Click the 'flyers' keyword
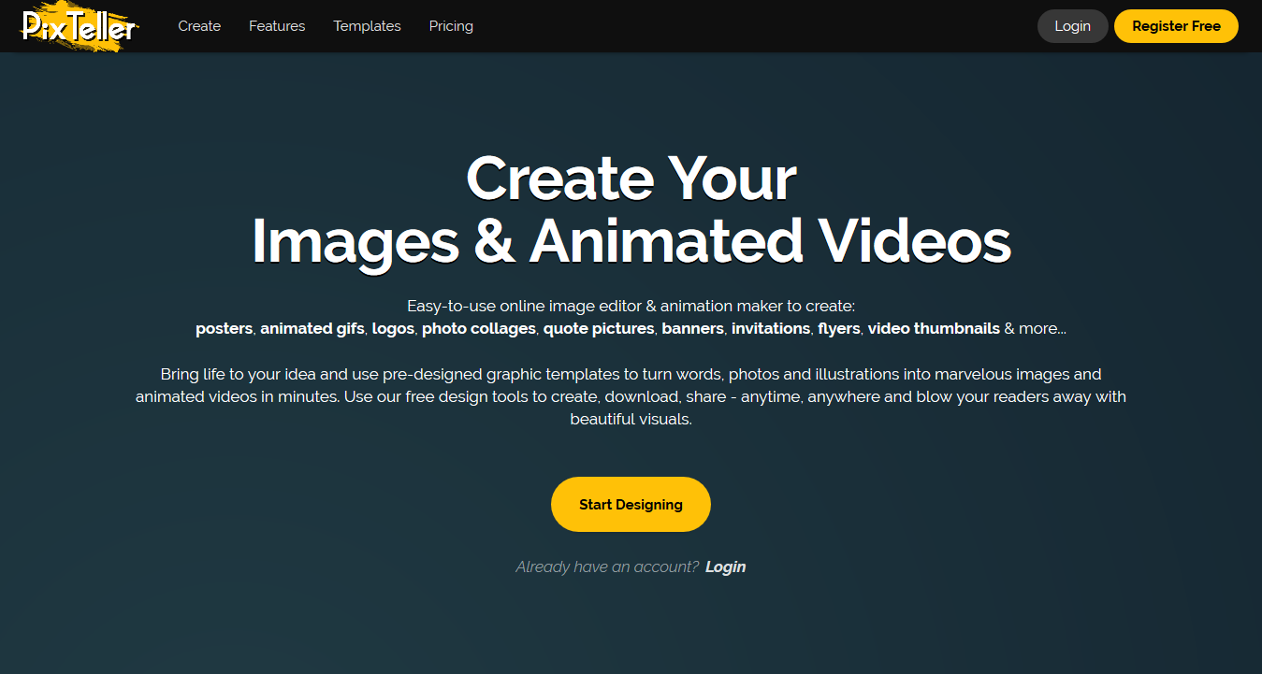The width and height of the screenshot is (1262, 674). [838, 329]
